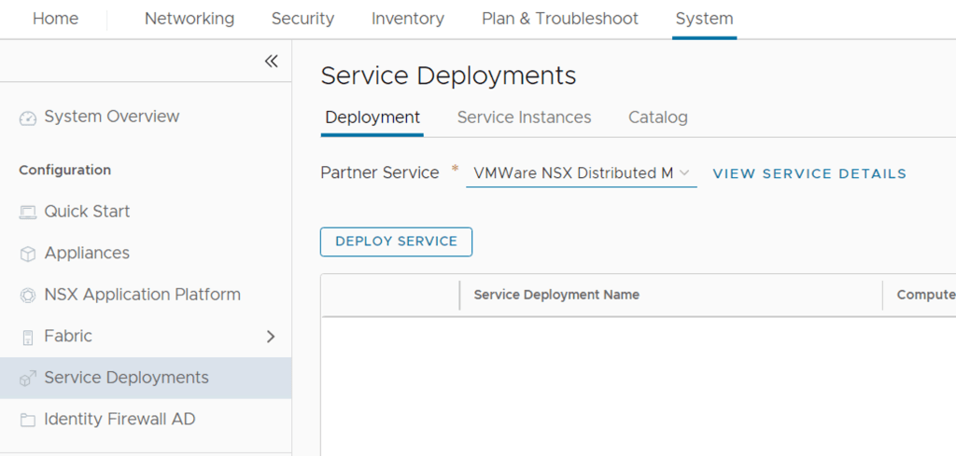
Task: Click the Service Deployments sidebar icon
Action: tap(27, 379)
